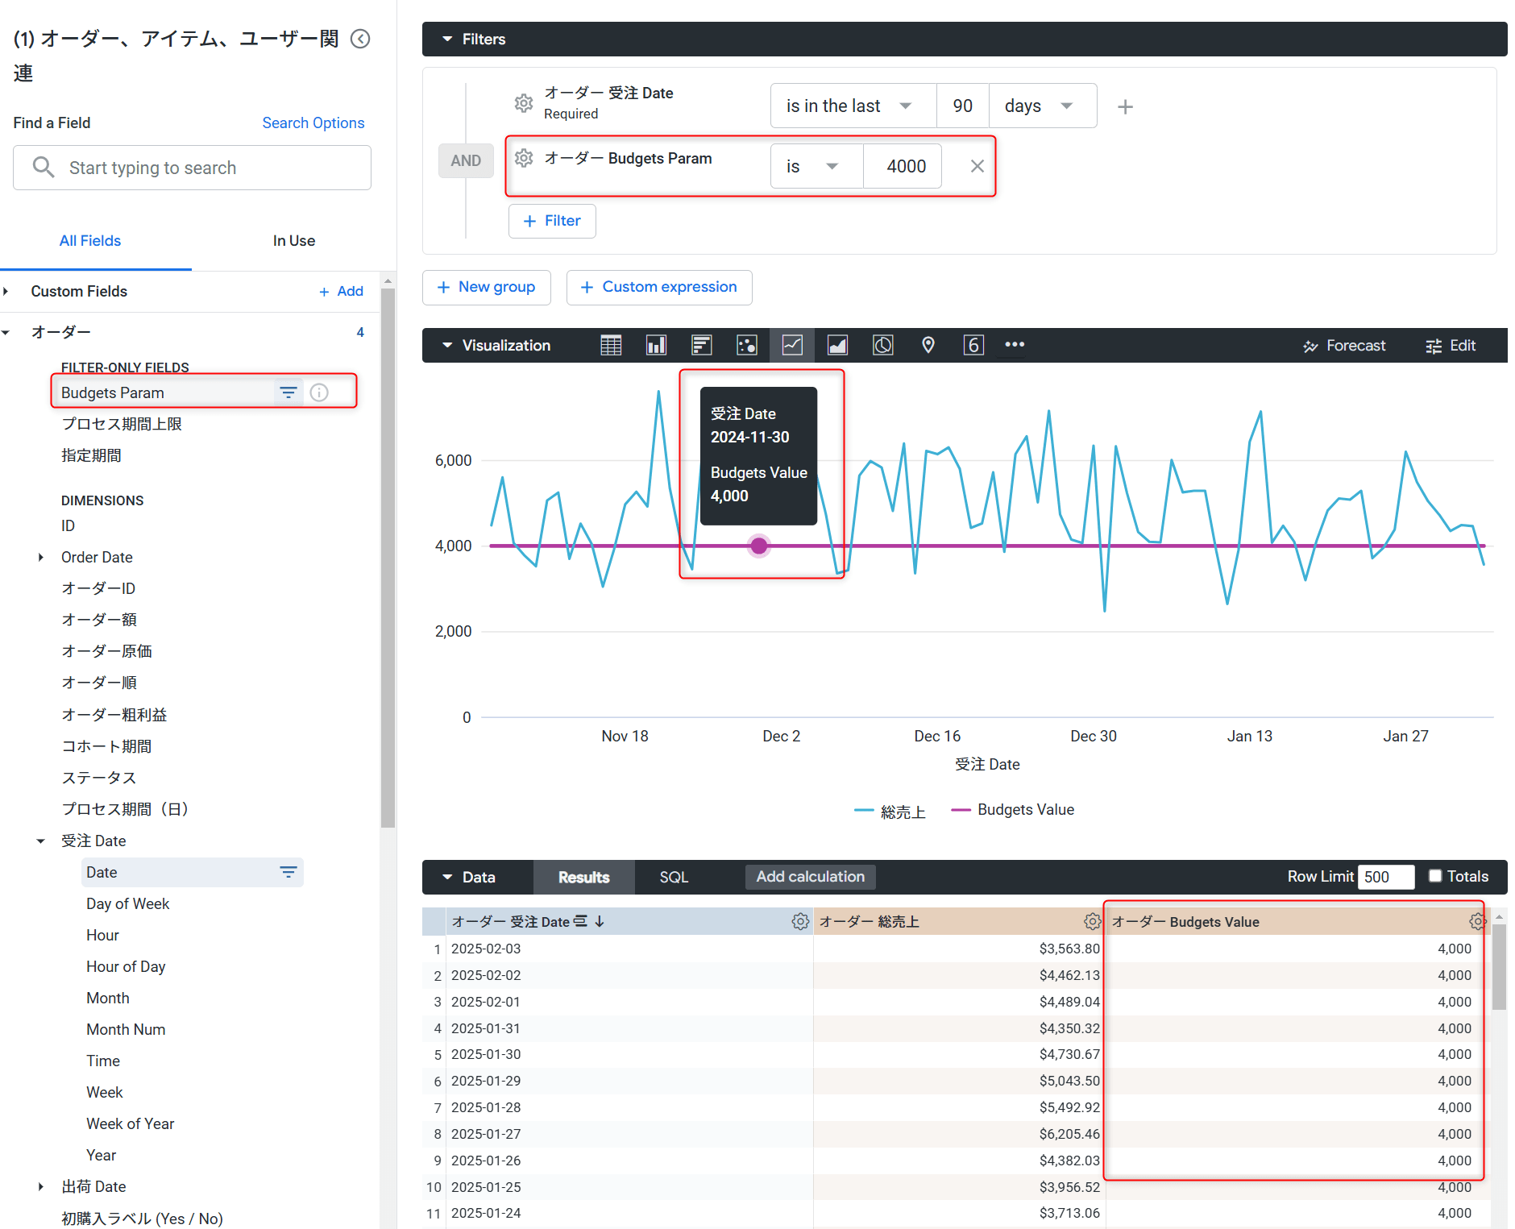The image size is (1515, 1229).
Task: Collapse 受注 Date dimension group
Action: pos(41,841)
